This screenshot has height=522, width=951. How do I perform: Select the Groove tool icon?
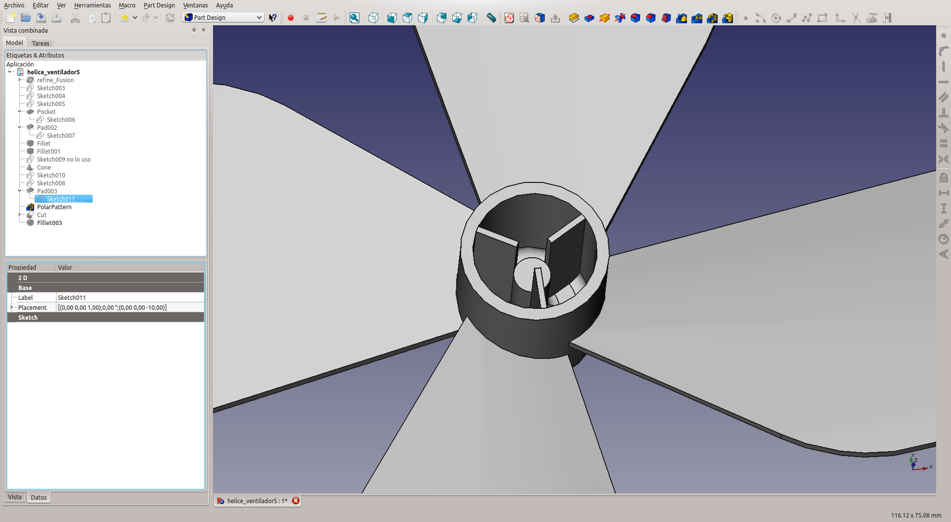[620, 18]
